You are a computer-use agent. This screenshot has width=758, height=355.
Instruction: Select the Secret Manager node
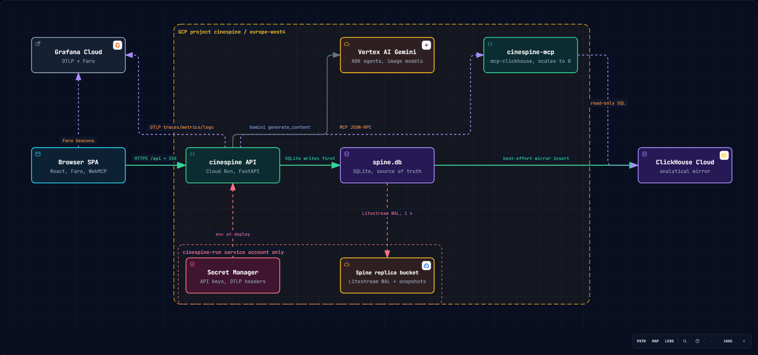coord(233,276)
